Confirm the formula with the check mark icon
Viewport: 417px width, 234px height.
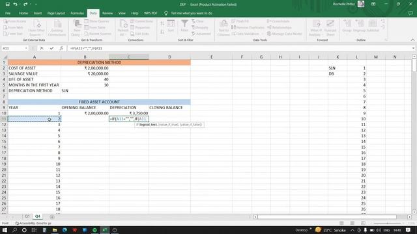(x=51, y=48)
